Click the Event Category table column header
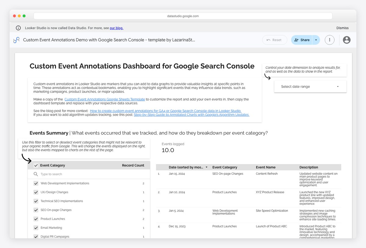 pos(225,167)
